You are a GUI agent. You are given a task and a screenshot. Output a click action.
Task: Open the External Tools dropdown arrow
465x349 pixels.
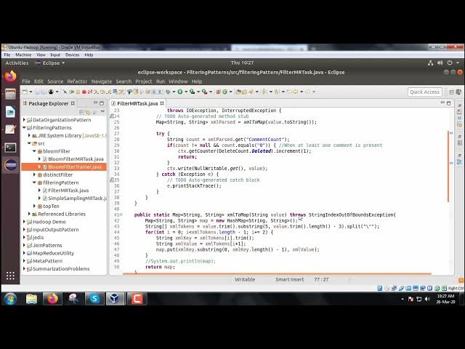(211, 92)
